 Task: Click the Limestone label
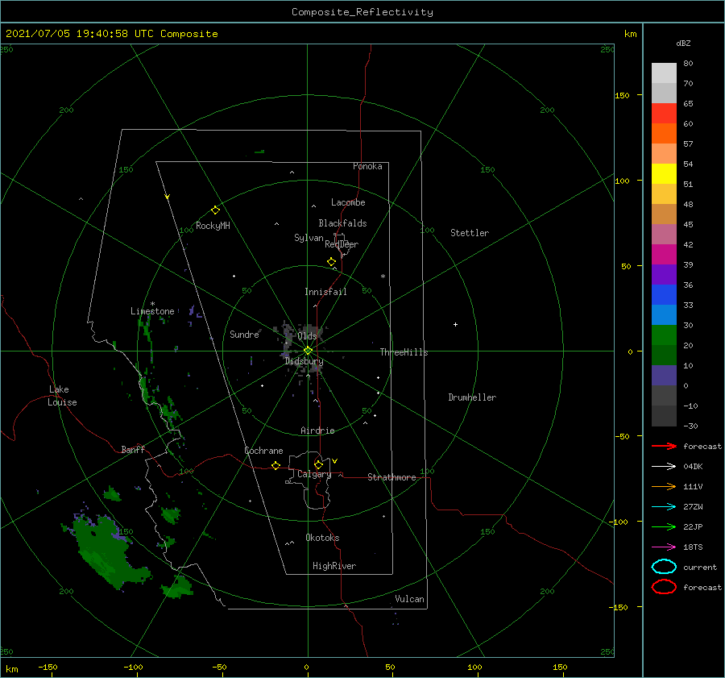point(152,311)
